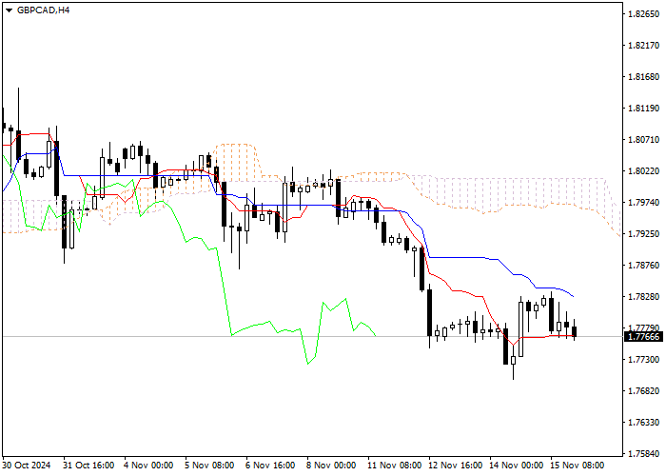Open the chart menu triangle beside GBPCAD,H4
The width and height of the screenshot is (666, 476).
point(9,10)
